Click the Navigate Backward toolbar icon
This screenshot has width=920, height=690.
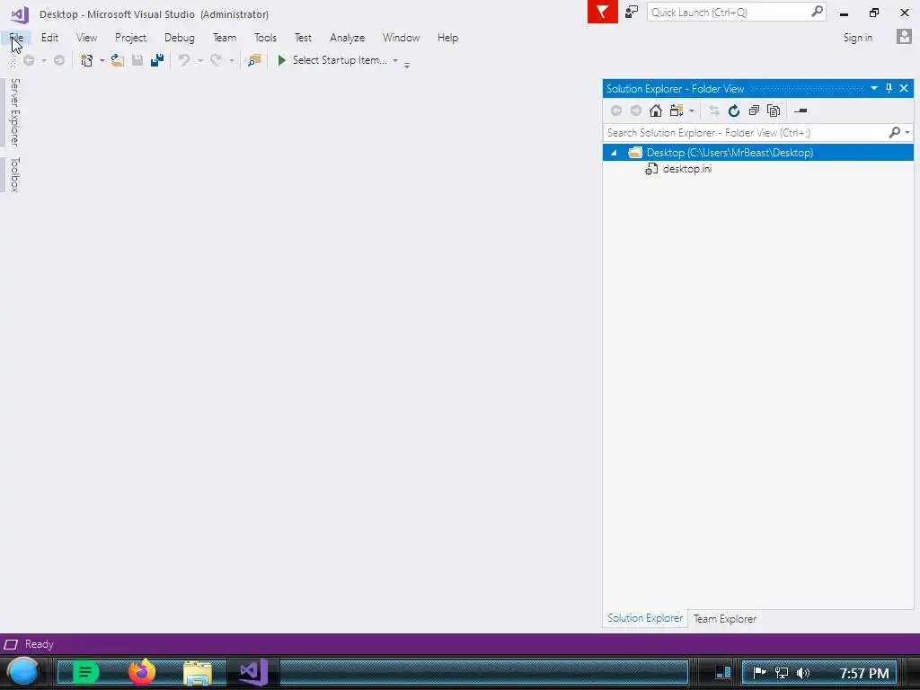click(x=28, y=60)
